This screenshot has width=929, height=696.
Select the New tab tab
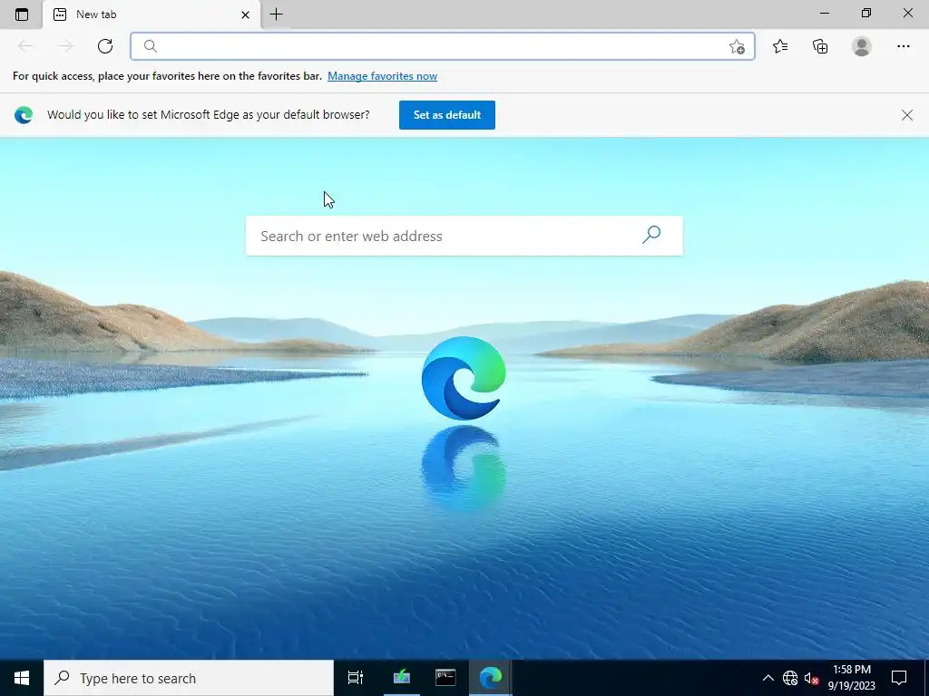(152, 14)
